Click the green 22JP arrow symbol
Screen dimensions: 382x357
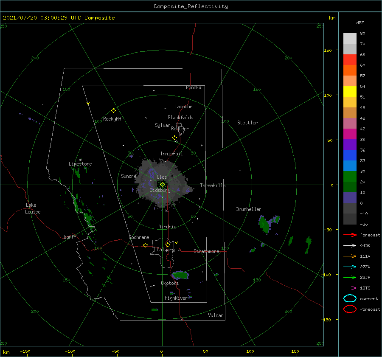pos(350,277)
